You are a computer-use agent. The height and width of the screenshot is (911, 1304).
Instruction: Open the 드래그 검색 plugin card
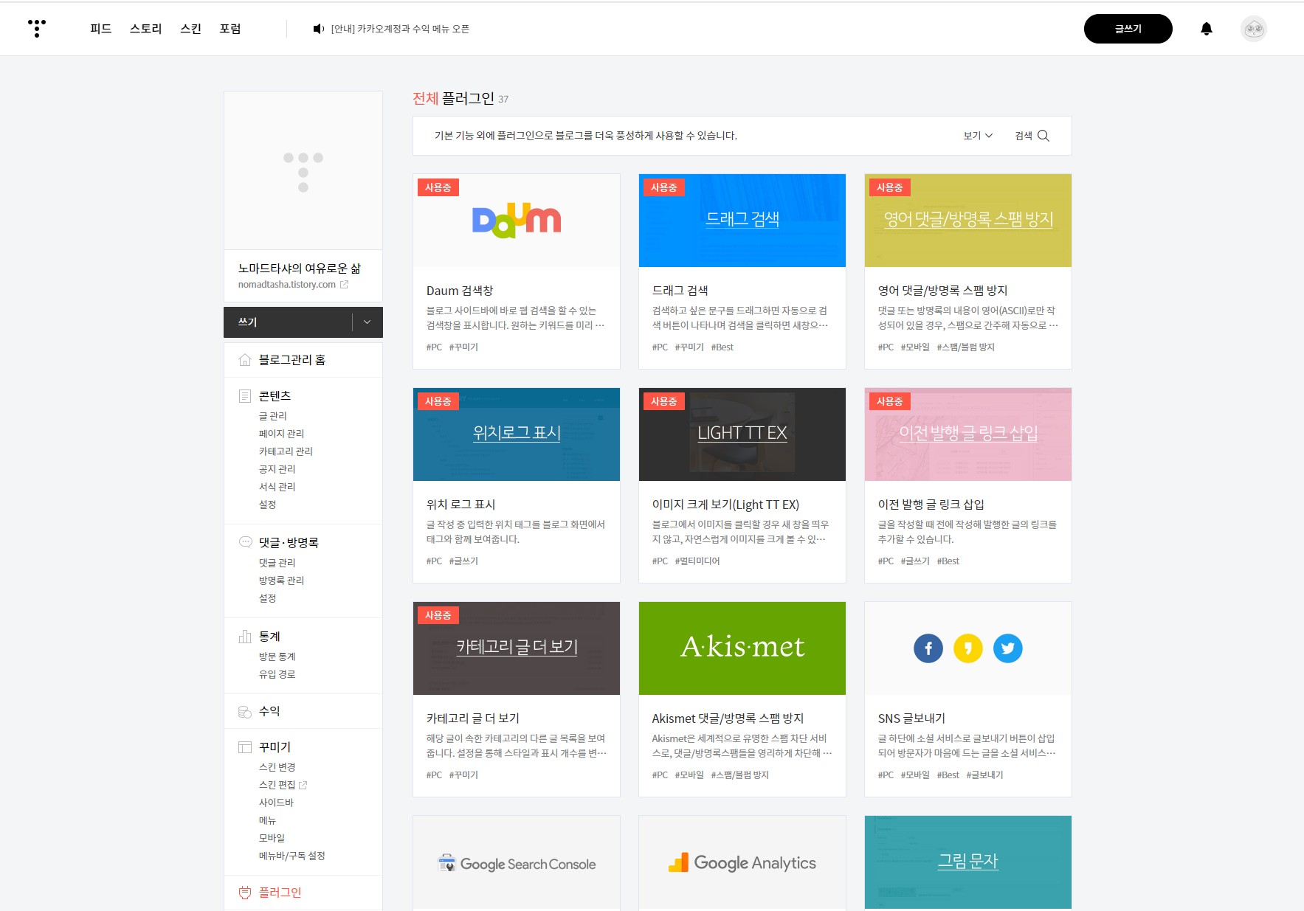[x=742, y=271]
